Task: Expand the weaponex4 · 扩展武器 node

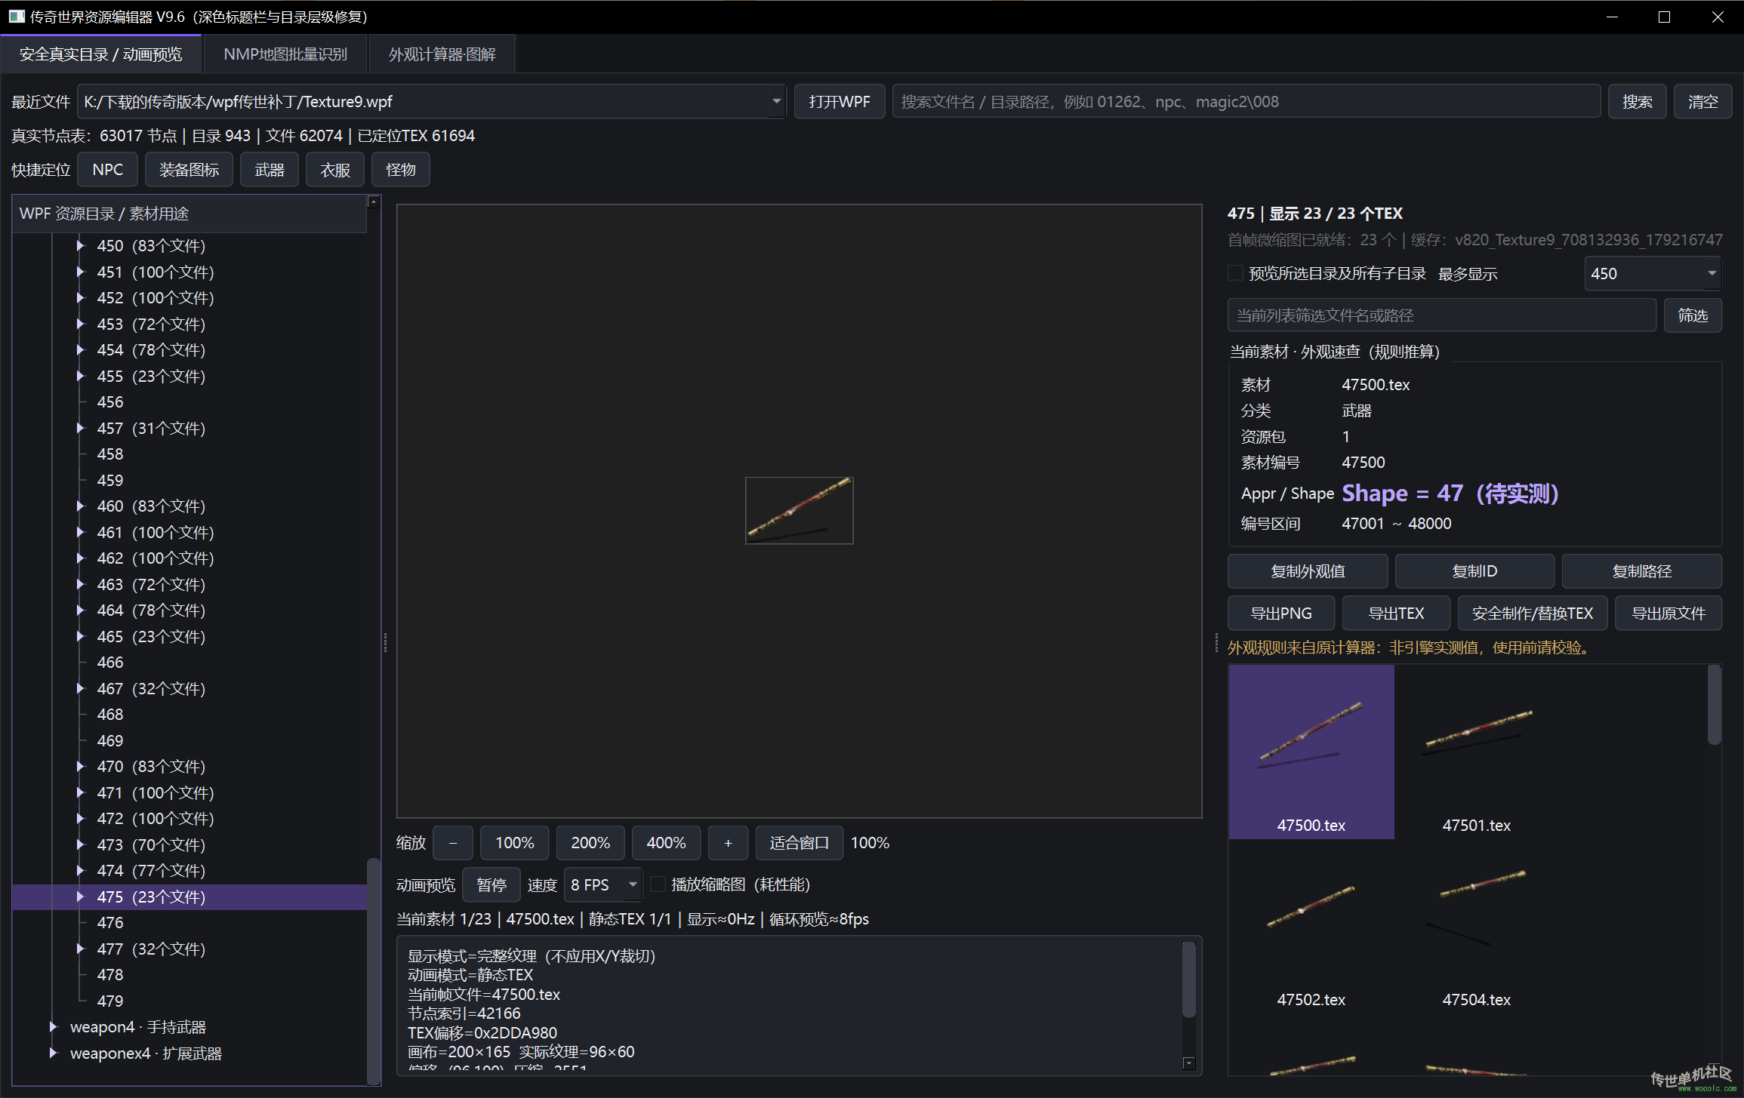Action: pyautogui.click(x=53, y=1053)
